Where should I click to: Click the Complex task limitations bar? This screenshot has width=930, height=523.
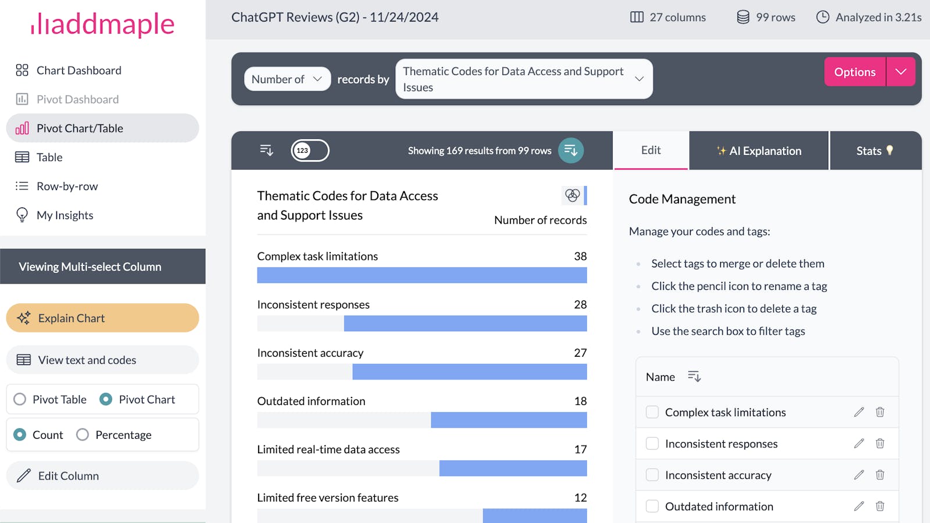421,275
